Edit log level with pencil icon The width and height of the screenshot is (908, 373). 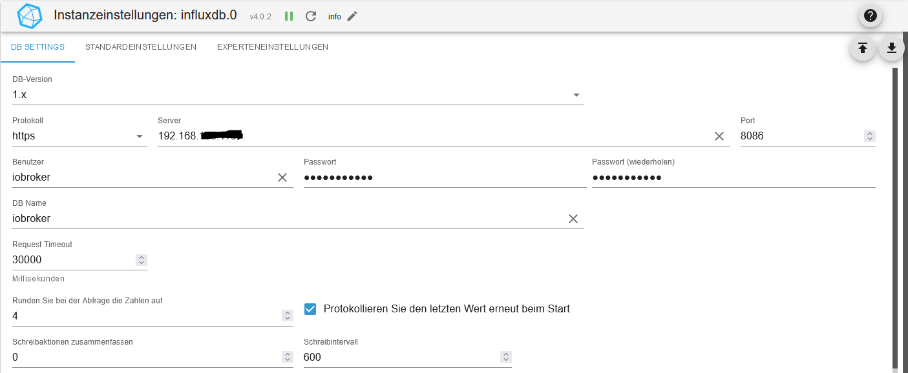(x=352, y=16)
